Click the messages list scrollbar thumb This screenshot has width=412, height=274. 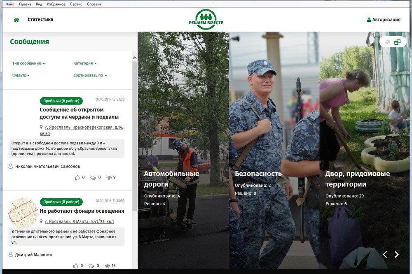point(135,136)
